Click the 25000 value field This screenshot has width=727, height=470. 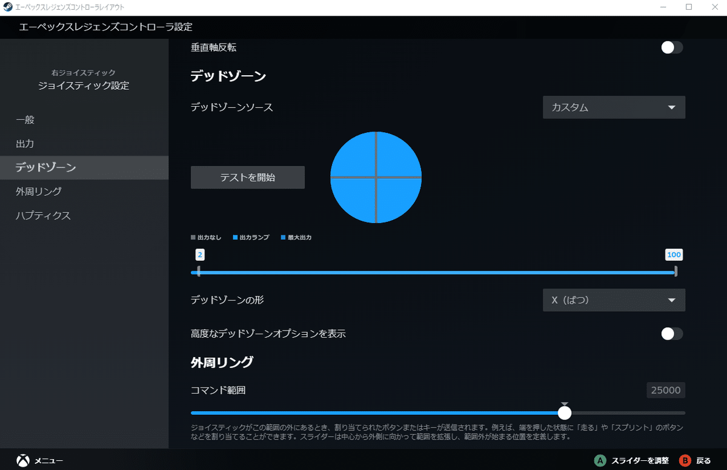click(666, 390)
